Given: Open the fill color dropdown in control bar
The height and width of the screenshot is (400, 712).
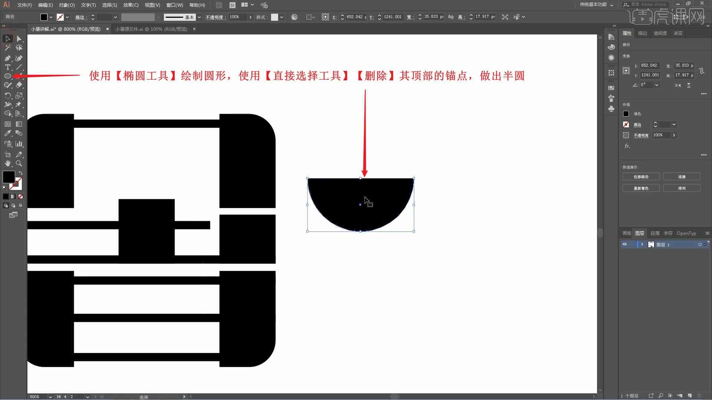Looking at the screenshot, I should point(51,17).
